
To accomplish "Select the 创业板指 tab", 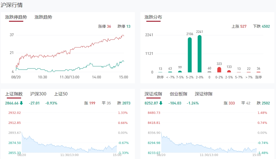I will [x=178, y=94].
